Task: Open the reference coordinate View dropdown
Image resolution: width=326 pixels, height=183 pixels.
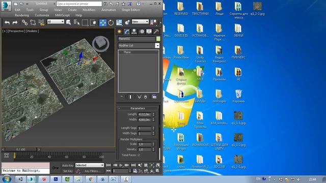Action: (x=140, y=21)
